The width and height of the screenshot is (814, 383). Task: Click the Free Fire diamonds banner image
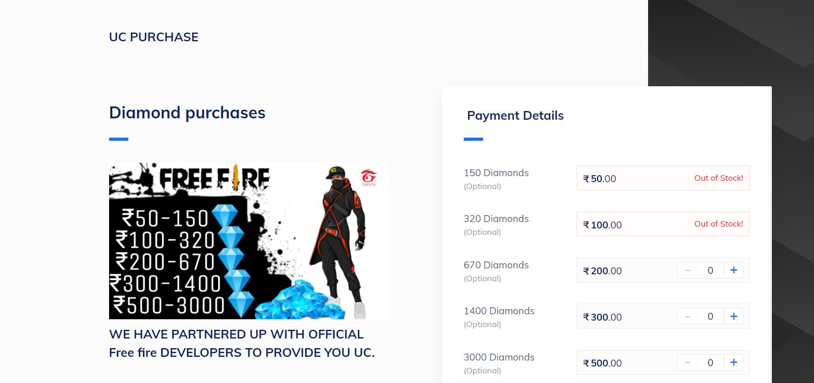248,241
